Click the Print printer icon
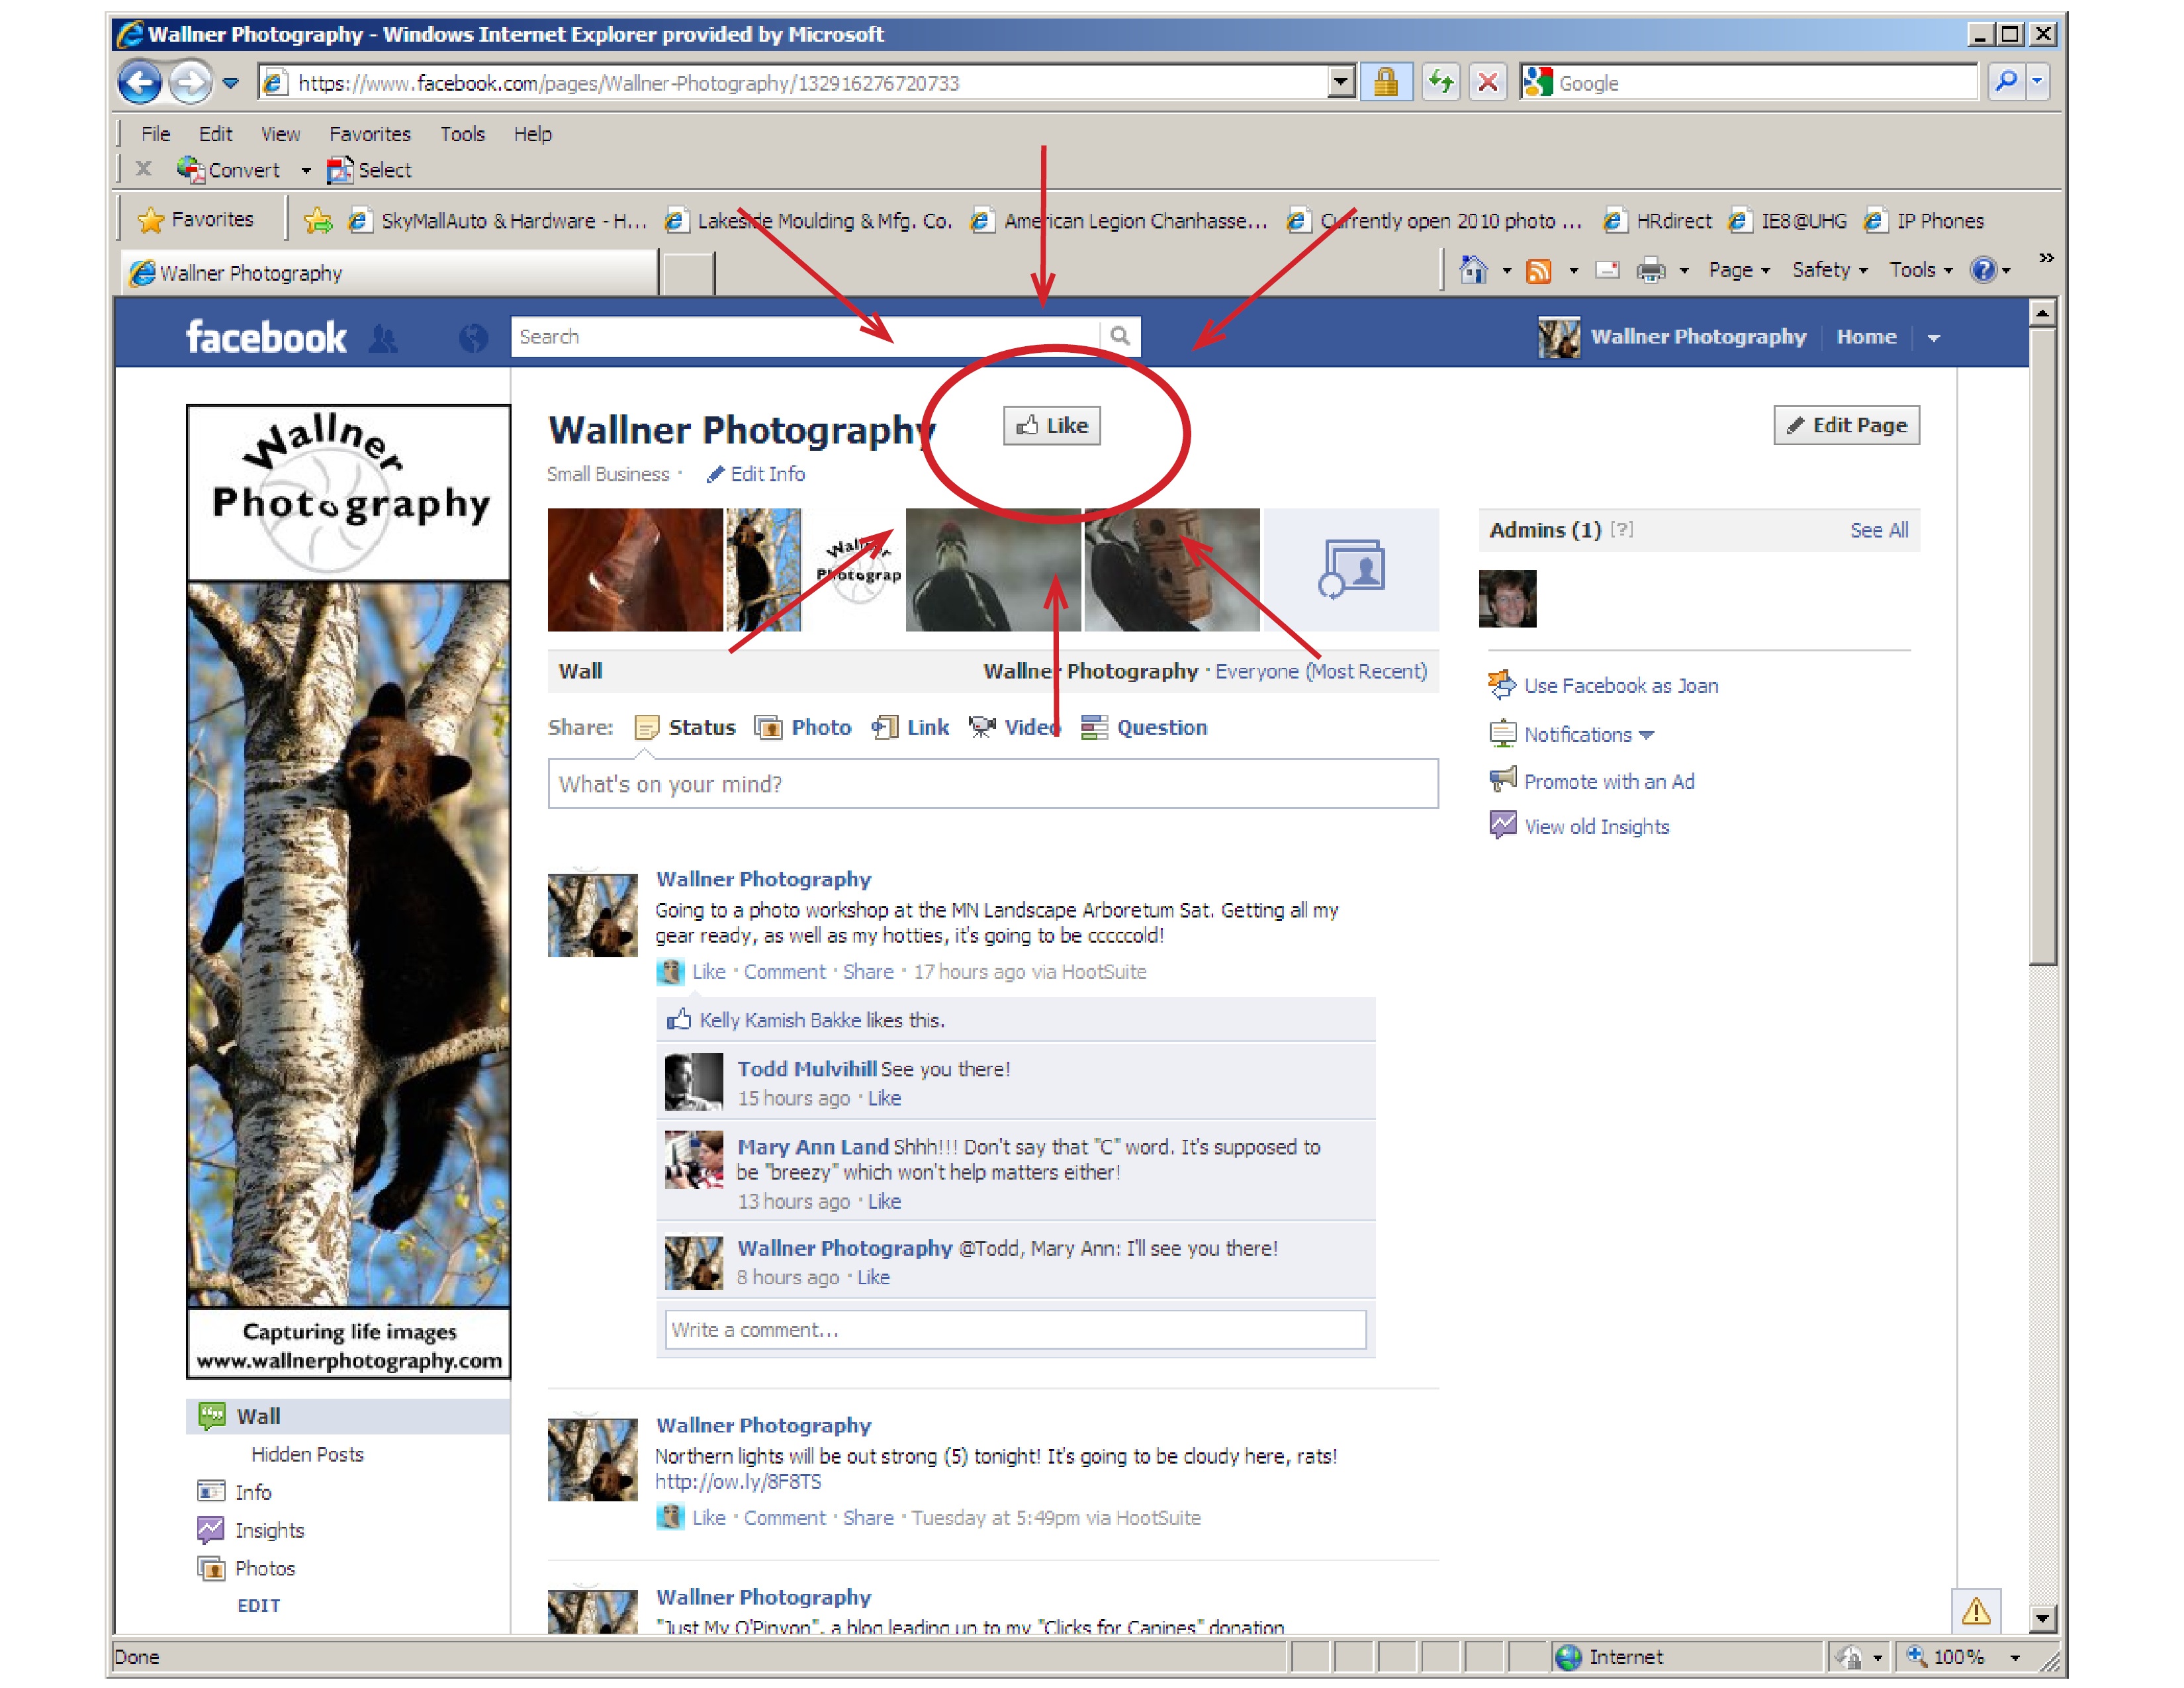Image resolution: width=2184 pixels, height=1688 pixels. (x=1650, y=270)
